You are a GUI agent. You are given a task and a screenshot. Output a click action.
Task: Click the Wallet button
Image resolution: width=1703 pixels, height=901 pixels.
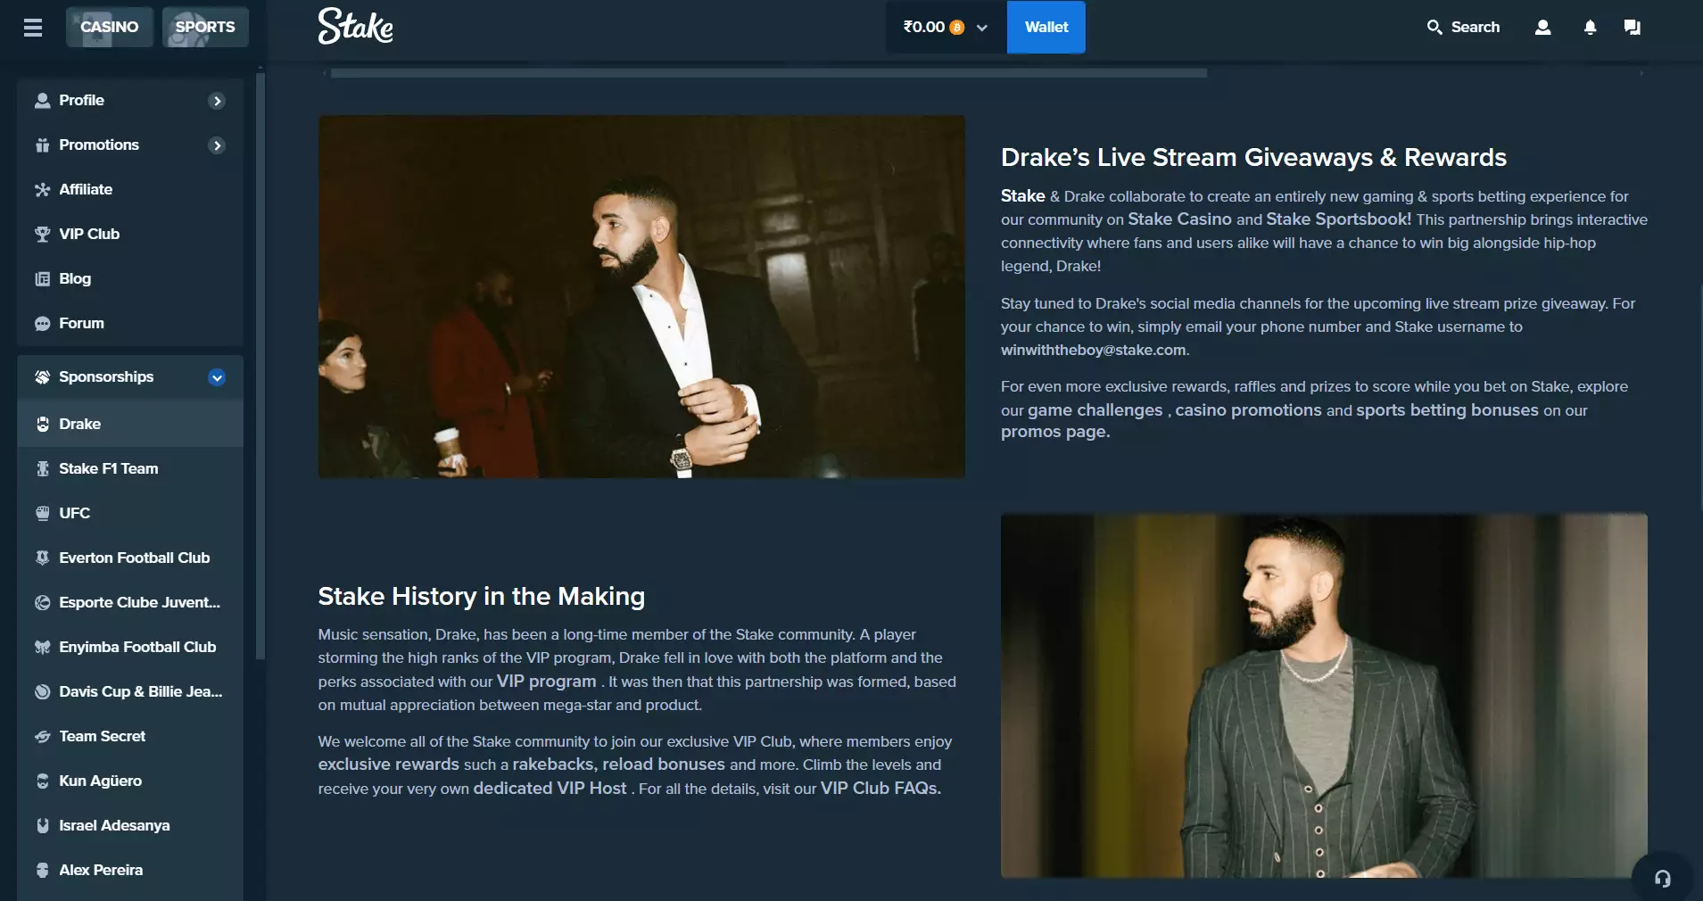pyautogui.click(x=1046, y=28)
